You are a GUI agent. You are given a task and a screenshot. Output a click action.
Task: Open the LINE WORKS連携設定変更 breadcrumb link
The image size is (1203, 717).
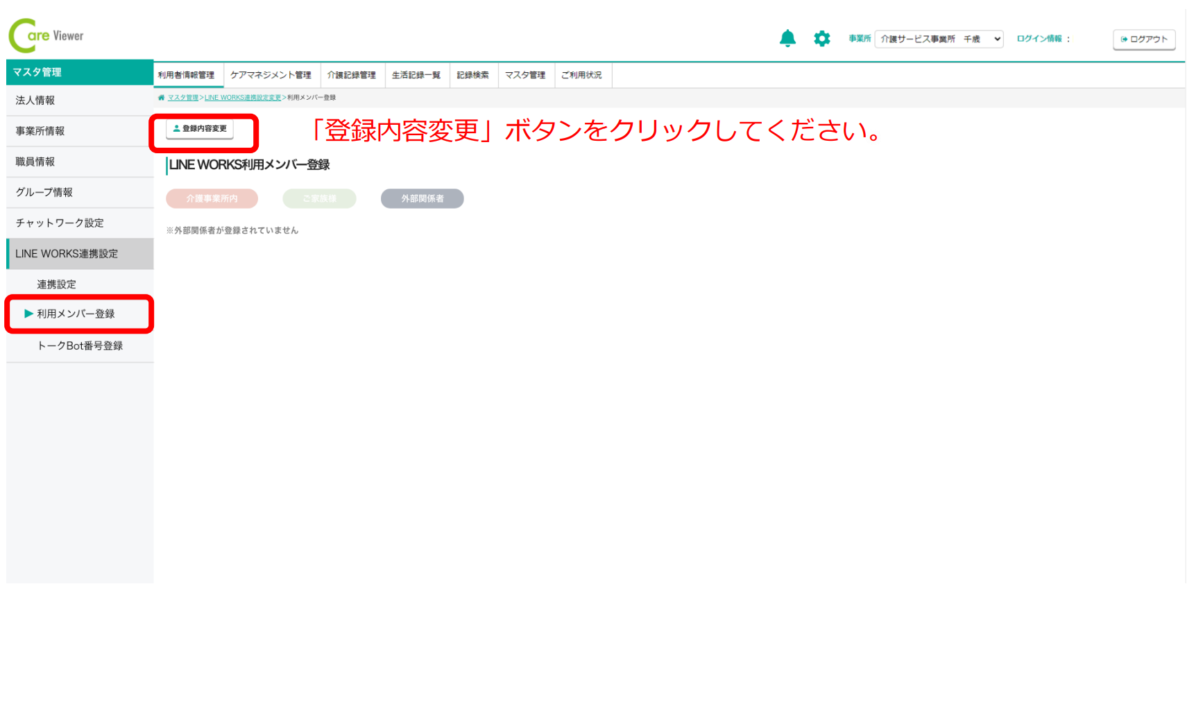241,97
